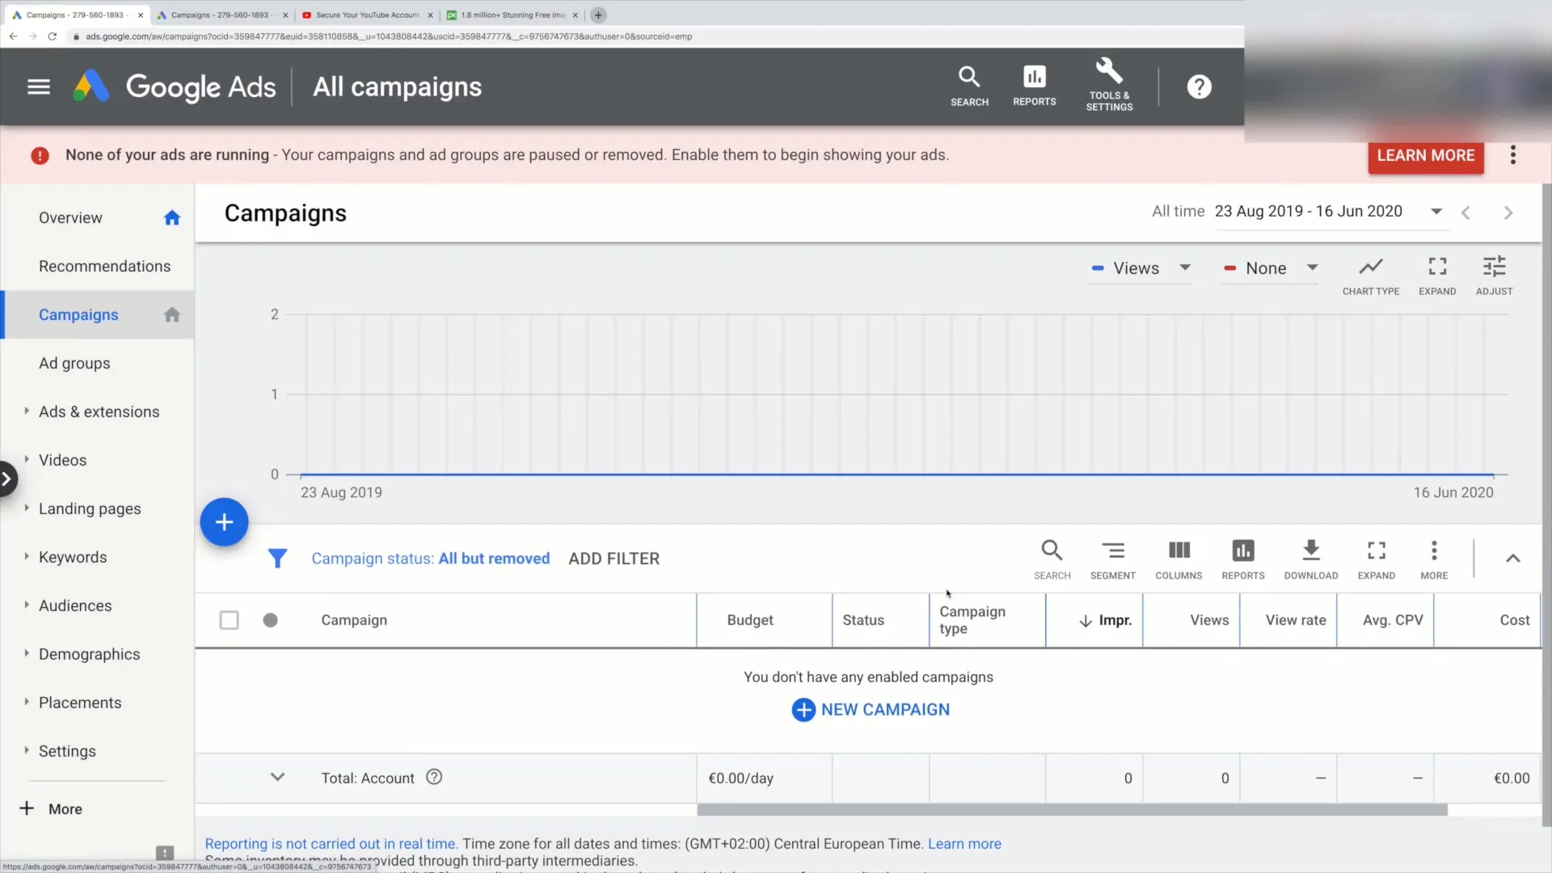1552x873 pixels.
Task: Collapse table toolbar with up chevron
Action: pos(1512,559)
